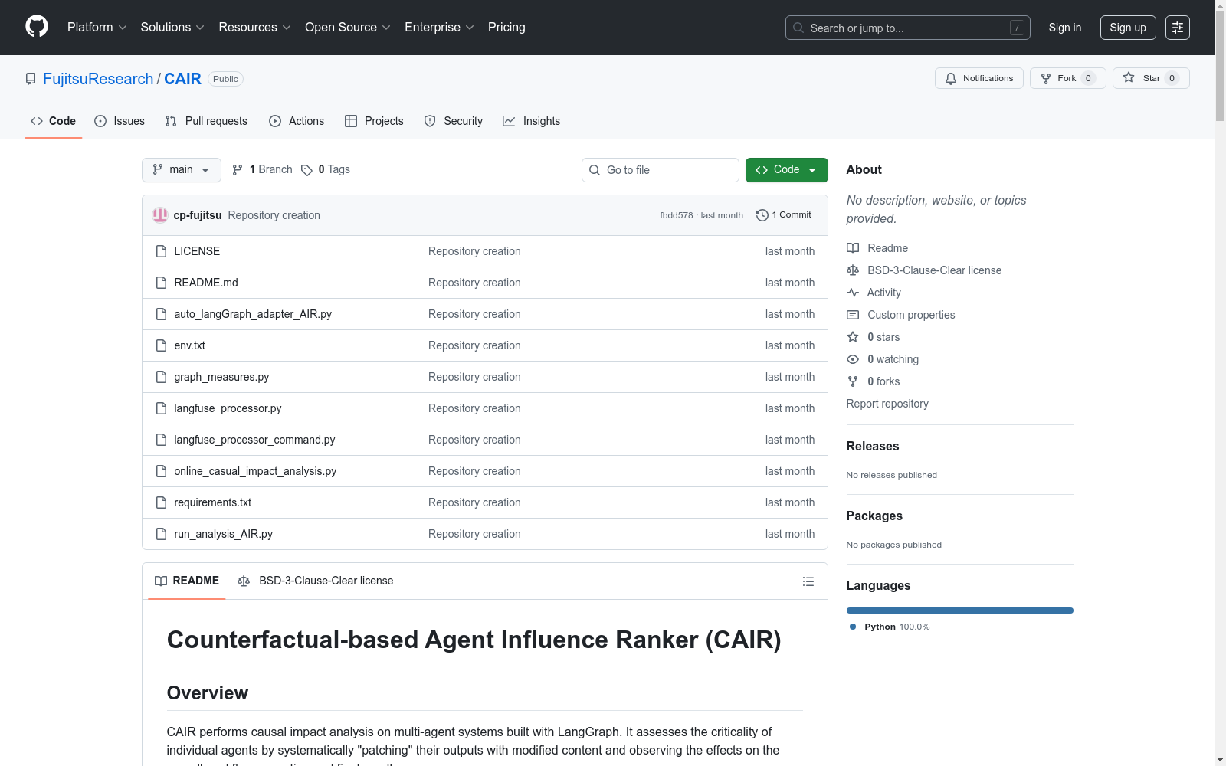Open auto_langGraph_adapter_AIR.py file
Screen dimensions: 1226x766
click(253, 314)
